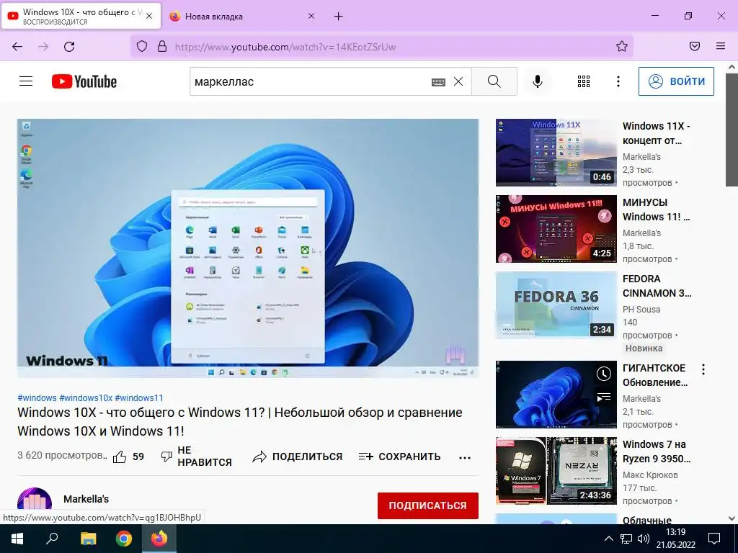This screenshot has width=738, height=553.
Task: Open Google Chrome from taskbar
Action: click(x=124, y=539)
